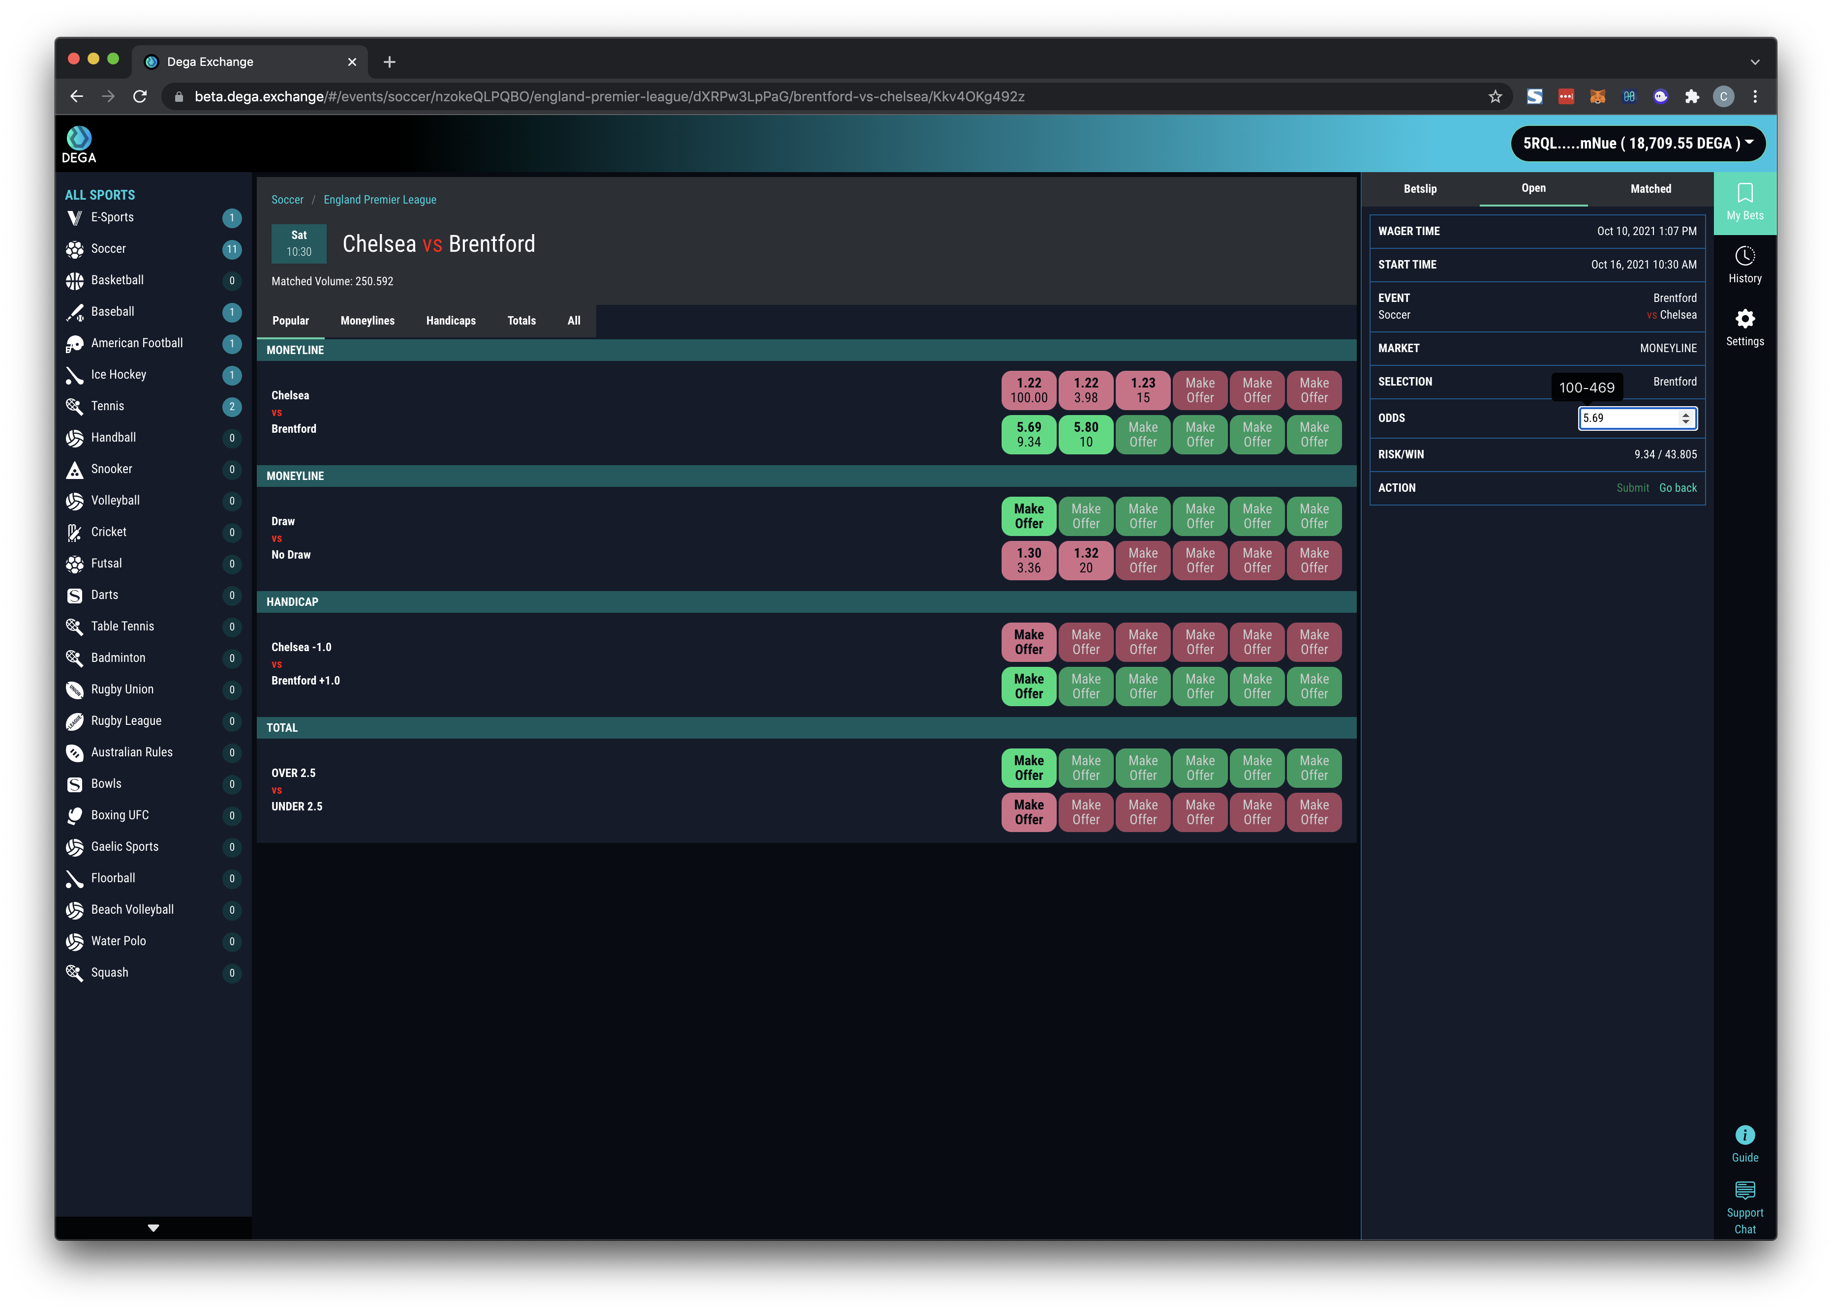The height and width of the screenshot is (1313, 1832).
Task: Open the Chrome tab search chevron
Action: click(1754, 62)
